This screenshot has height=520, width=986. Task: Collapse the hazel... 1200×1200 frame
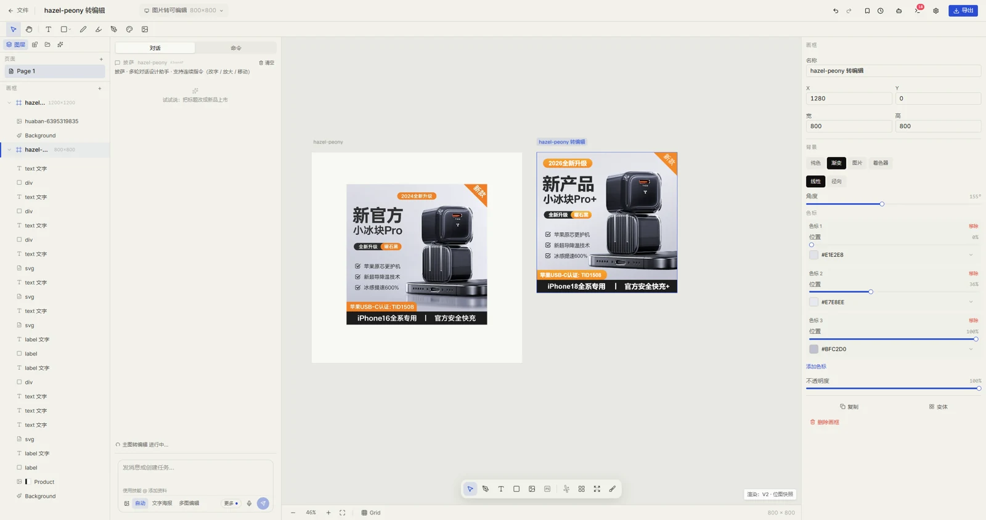[x=9, y=103]
